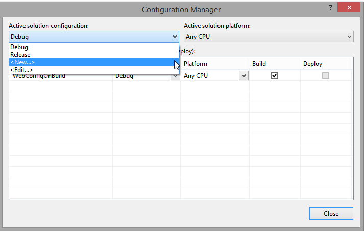364x232 pixels.
Task: Expand the project row's Debug configuration arrow
Action: 175,77
